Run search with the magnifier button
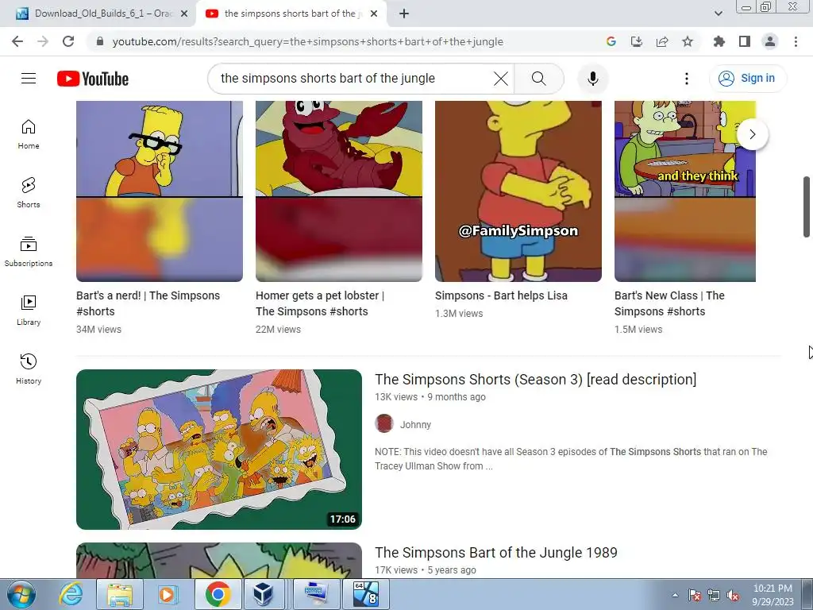The image size is (813, 610). point(539,79)
